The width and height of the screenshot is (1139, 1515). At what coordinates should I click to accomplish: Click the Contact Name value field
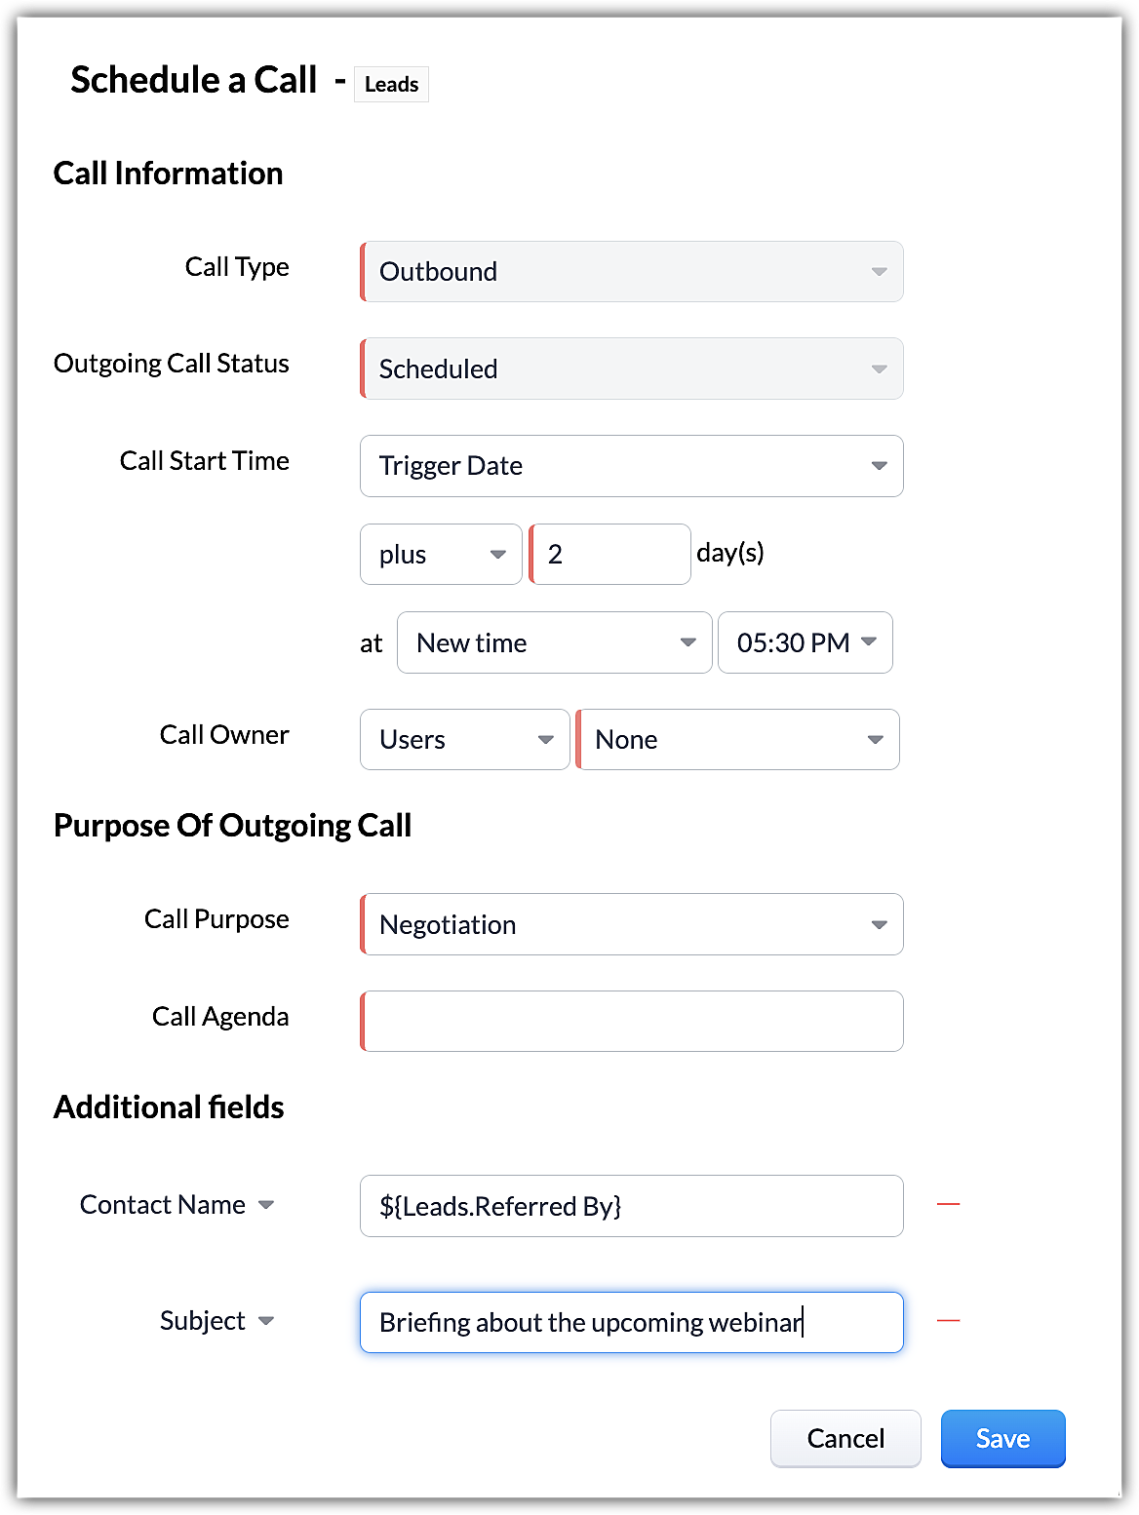[x=631, y=1206]
